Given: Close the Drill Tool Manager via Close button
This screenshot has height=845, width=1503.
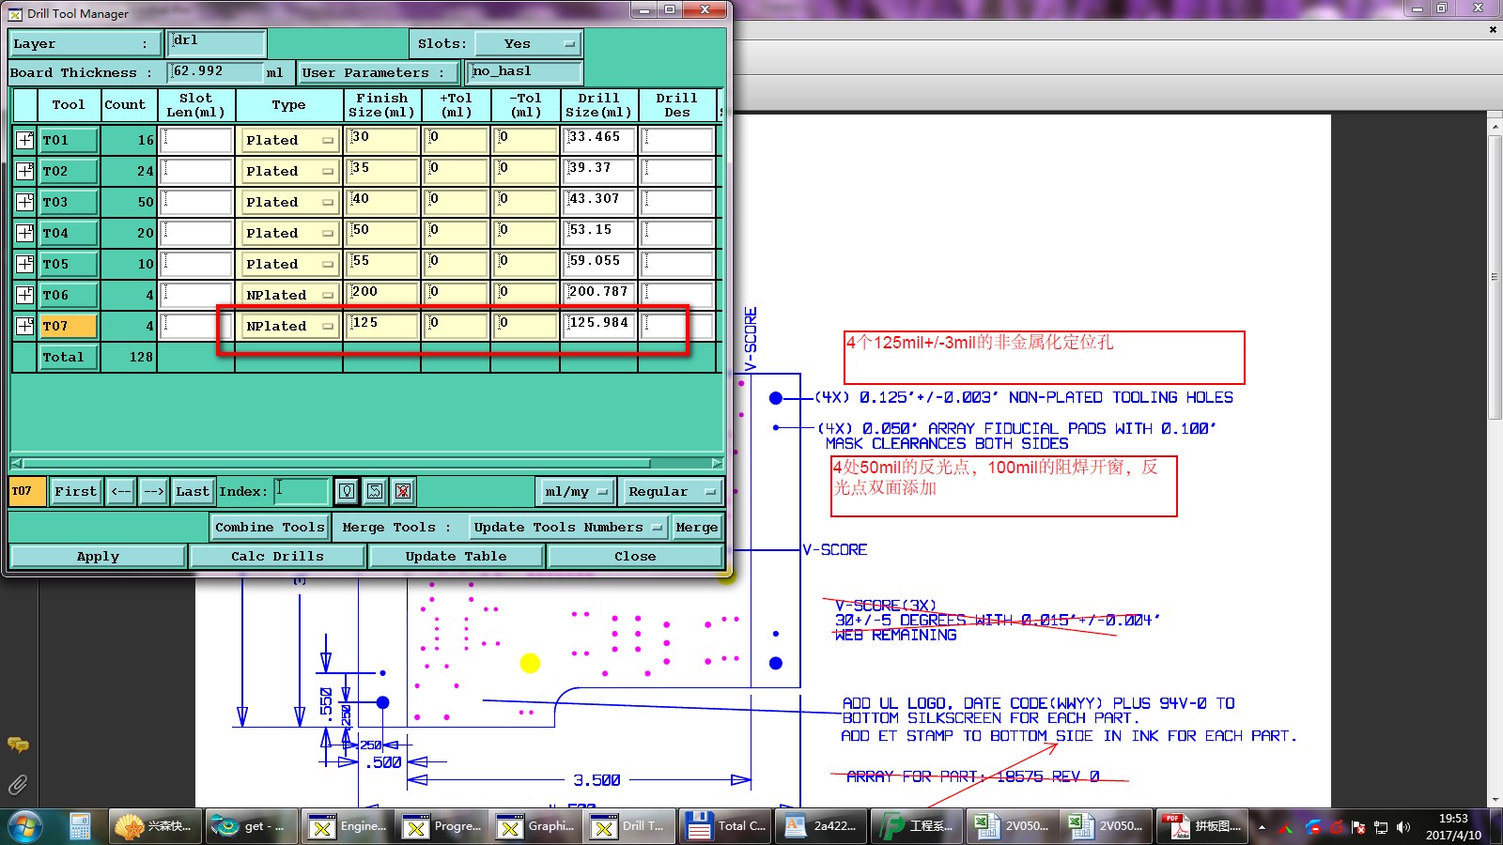Looking at the screenshot, I should 635,556.
